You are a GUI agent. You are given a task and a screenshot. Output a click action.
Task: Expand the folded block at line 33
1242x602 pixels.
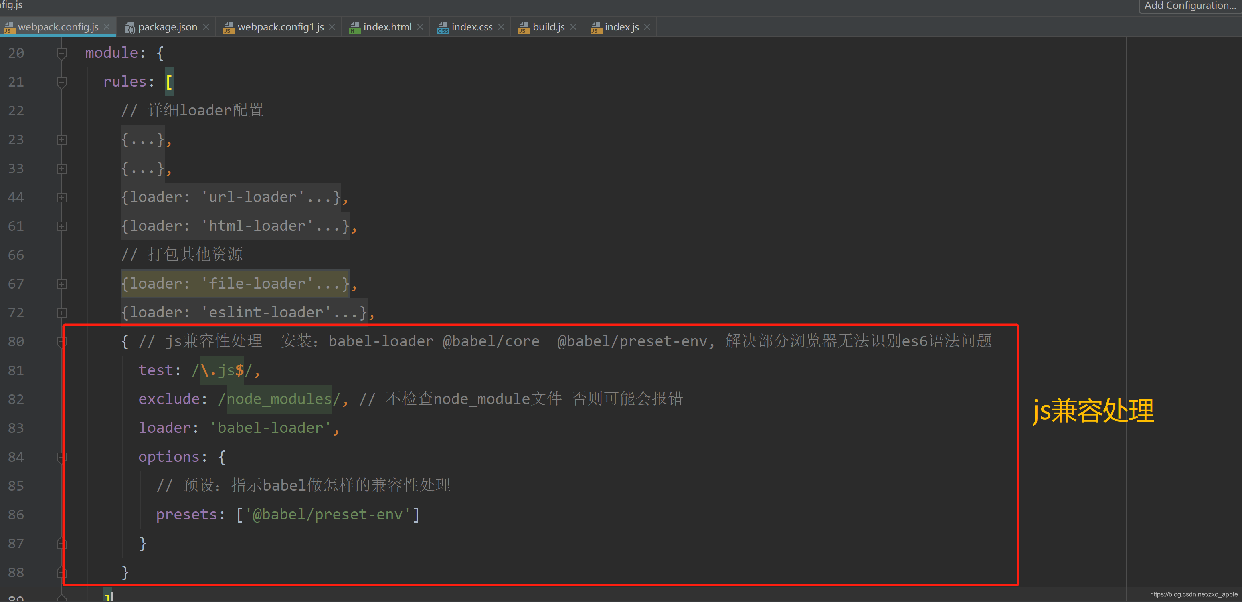[62, 169]
